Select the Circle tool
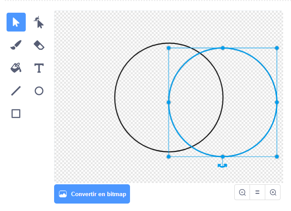 [39, 91]
